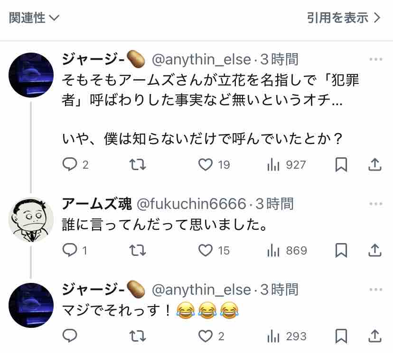Click the @fukuchin6666 handle
The height and width of the screenshot is (353, 393).
pyautogui.click(x=191, y=204)
